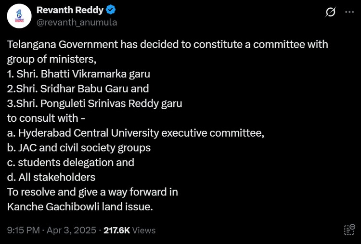Click the "Hyderabad Central University executive committee" line
The height and width of the screenshot is (244, 361).
click(x=136, y=133)
